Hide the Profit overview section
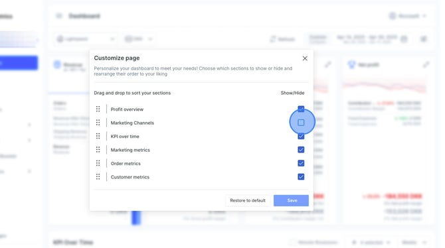 (301, 109)
